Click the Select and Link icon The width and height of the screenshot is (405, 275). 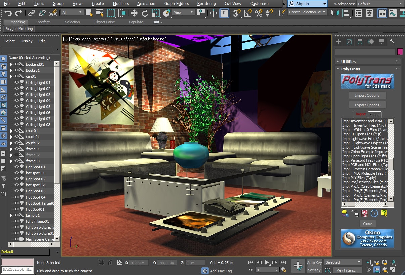tap(31, 13)
